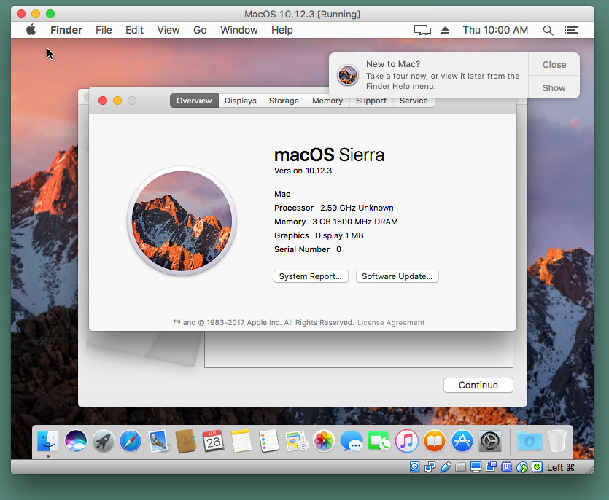Open the Apple menu
This screenshot has width=609, height=500.
pos(31,29)
